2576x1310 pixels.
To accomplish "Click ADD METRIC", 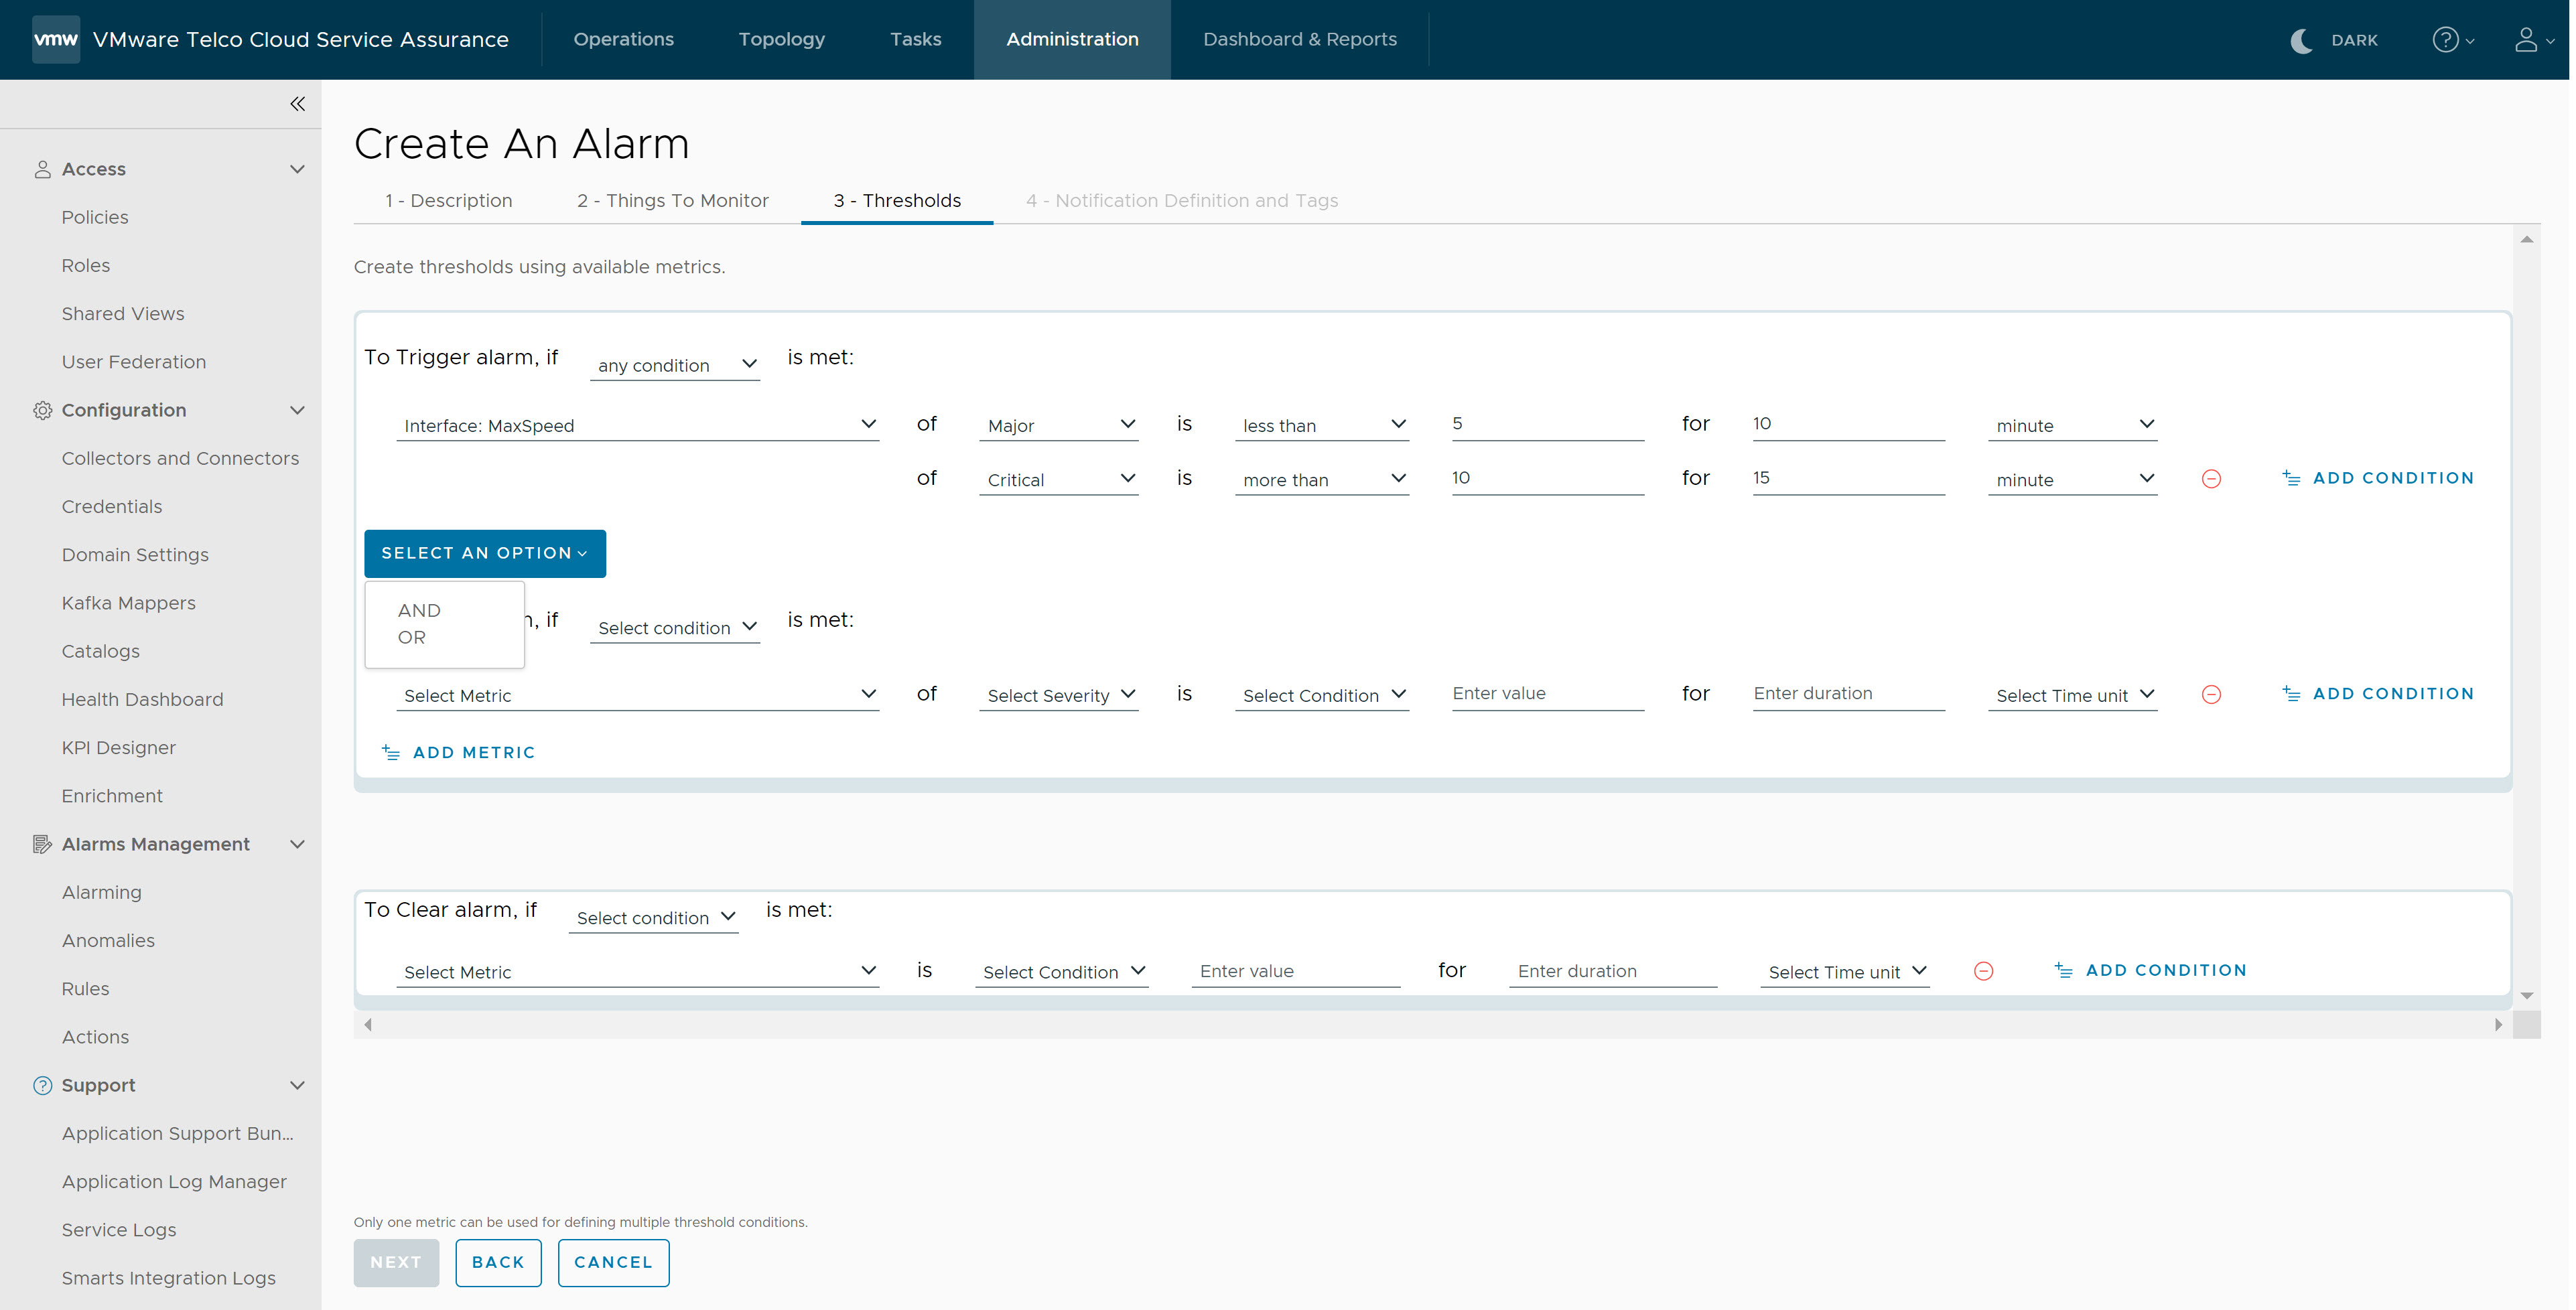I will 458,752.
